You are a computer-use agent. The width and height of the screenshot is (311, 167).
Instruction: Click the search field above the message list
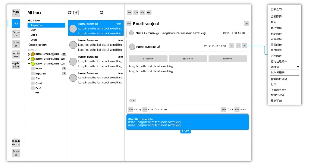(100, 13)
